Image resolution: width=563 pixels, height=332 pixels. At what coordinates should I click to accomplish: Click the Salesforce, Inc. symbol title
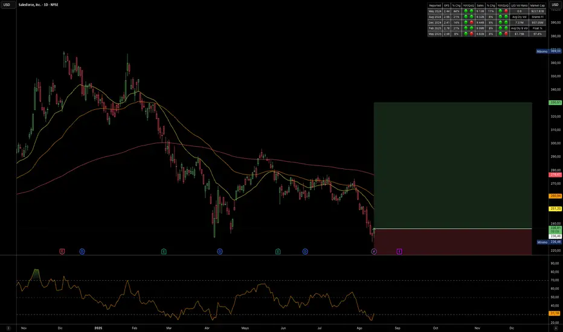(39, 5)
